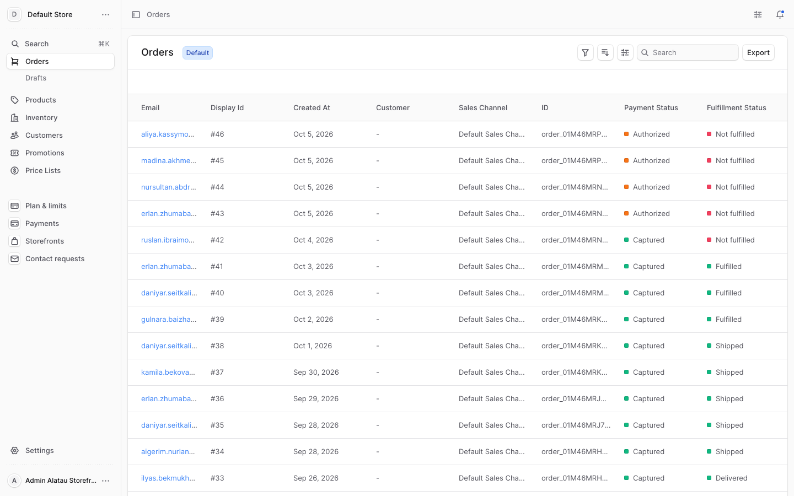794x496 pixels.
Task: Open the column view settings icon in Orders toolbar
Action: (625, 52)
